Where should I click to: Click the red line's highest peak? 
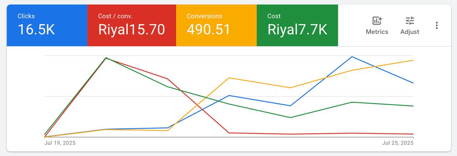106,58
